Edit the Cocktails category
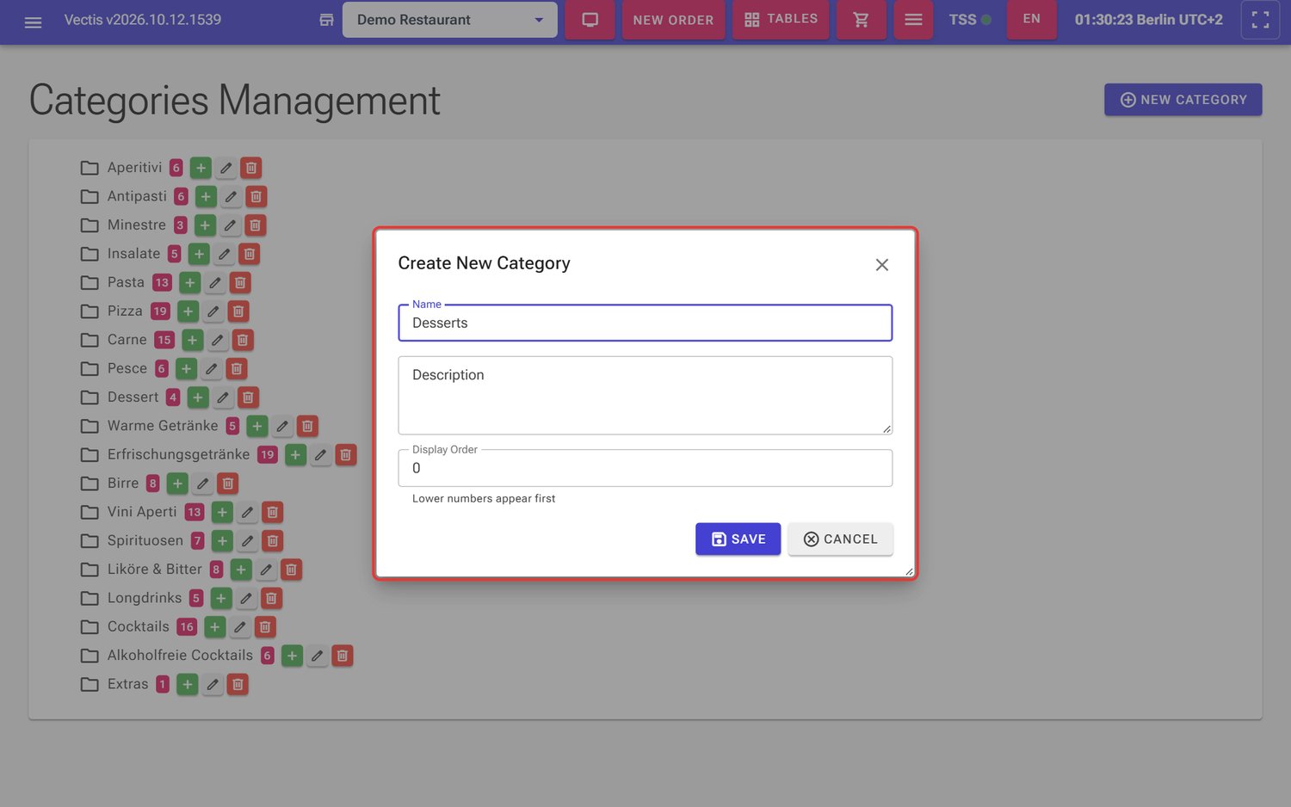Viewport: 1291px width, 807px height. (240, 626)
